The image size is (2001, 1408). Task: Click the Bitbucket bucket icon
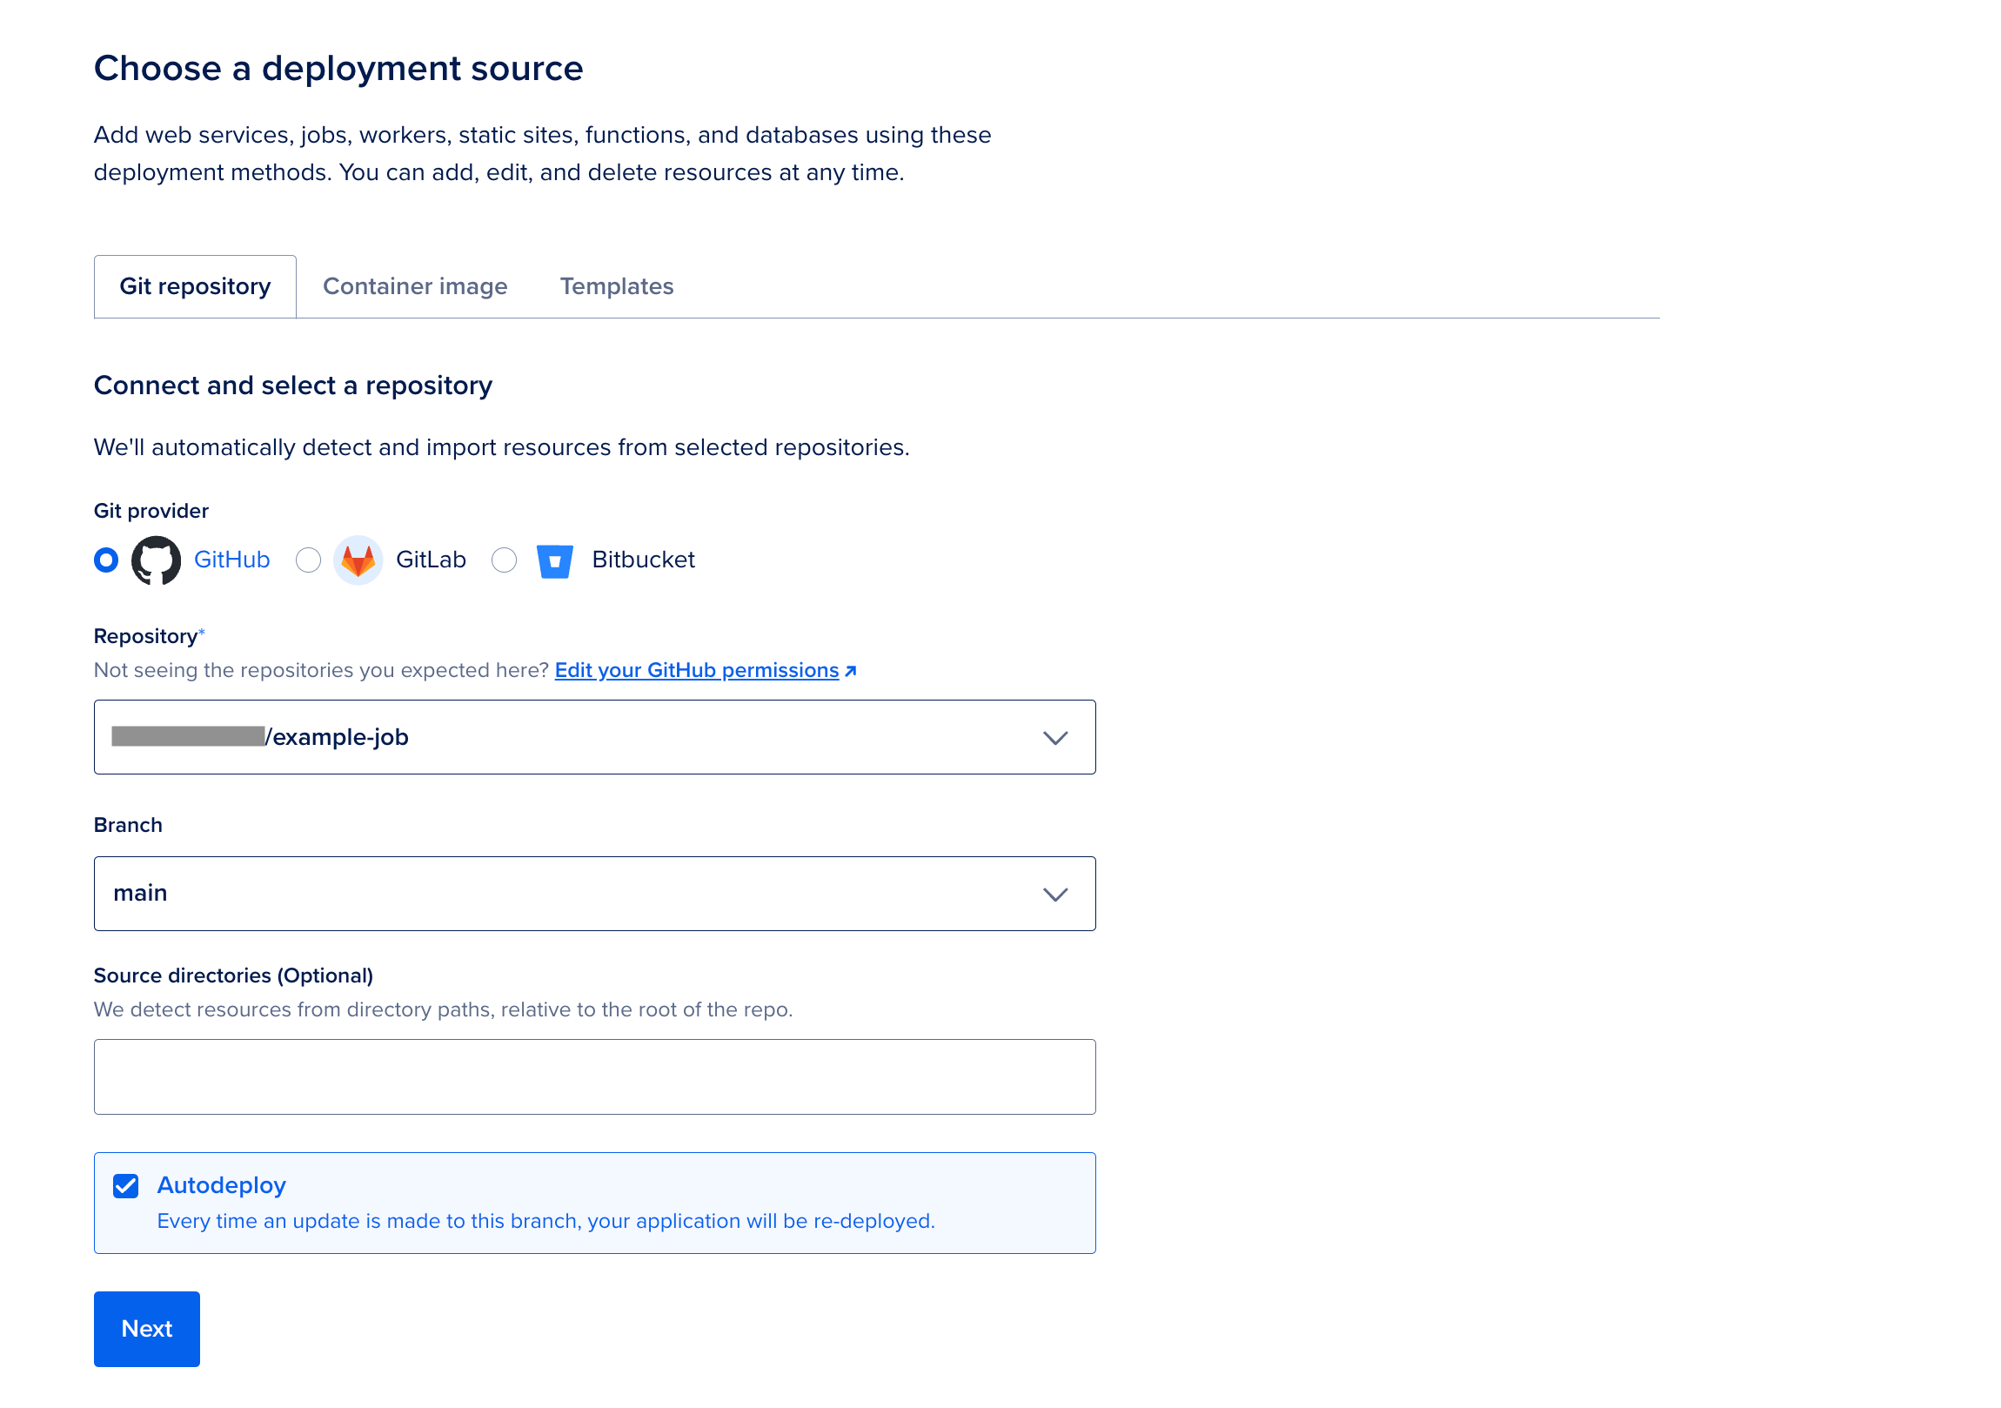click(x=555, y=560)
